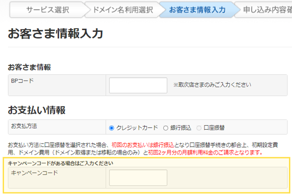Image resolution: width=292 pixels, height=196 pixels.
Task: Click the ※取次店さまのみご入力ください note
Action: pos(212,85)
